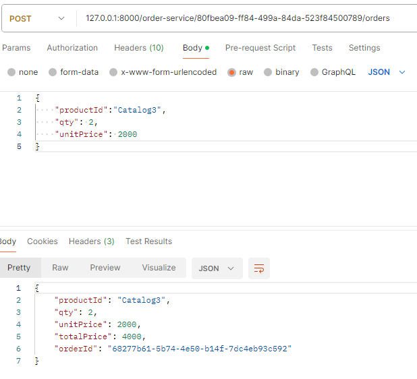Switch to the response Body tab
417x379 pixels.
tap(8, 241)
